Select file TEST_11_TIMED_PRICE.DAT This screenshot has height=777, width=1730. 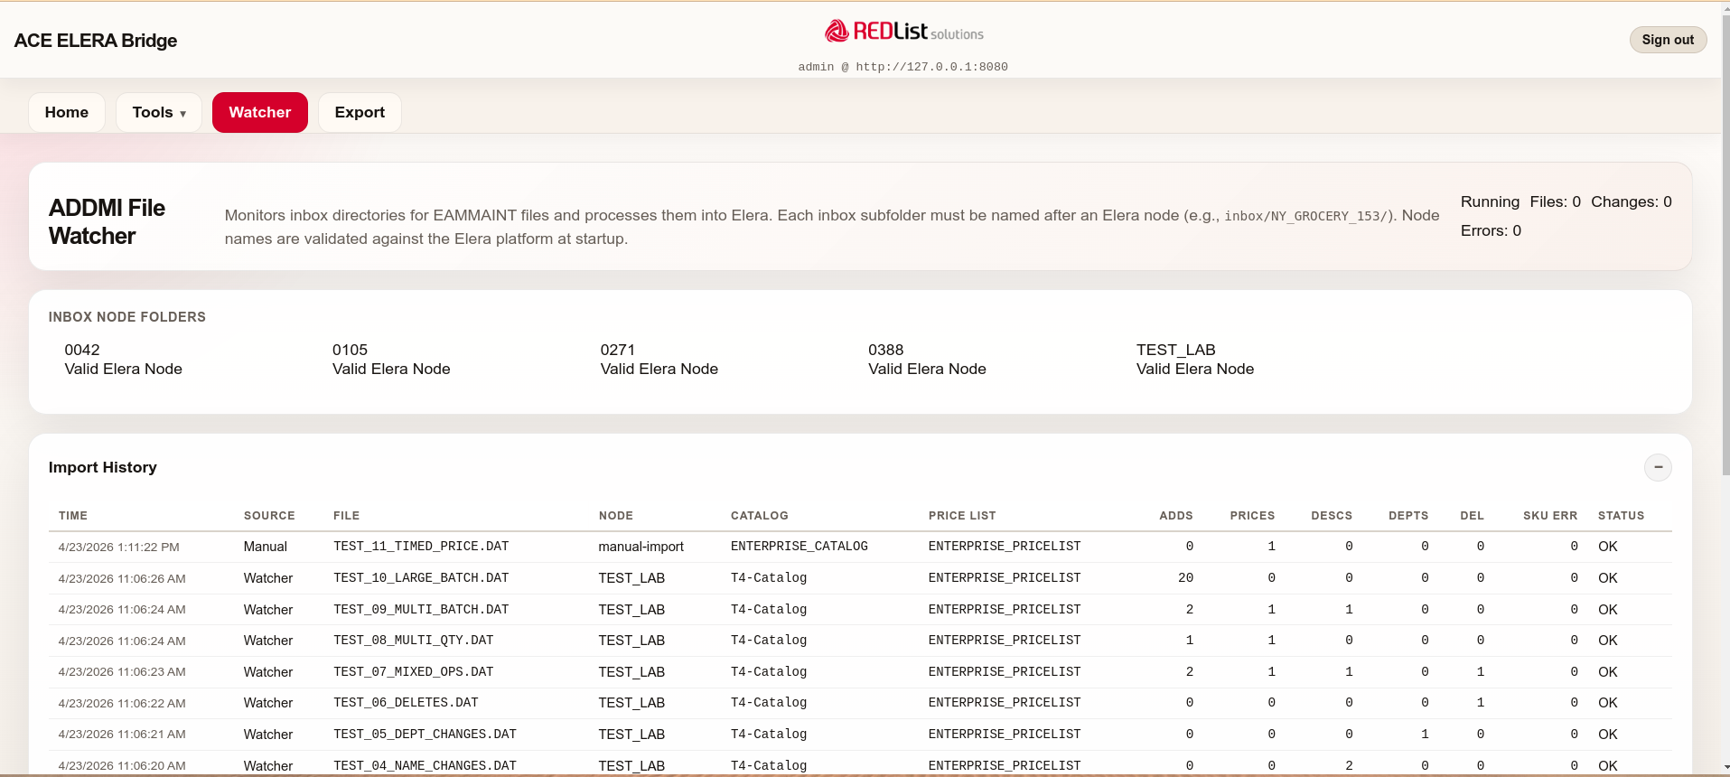coord(421,547)
